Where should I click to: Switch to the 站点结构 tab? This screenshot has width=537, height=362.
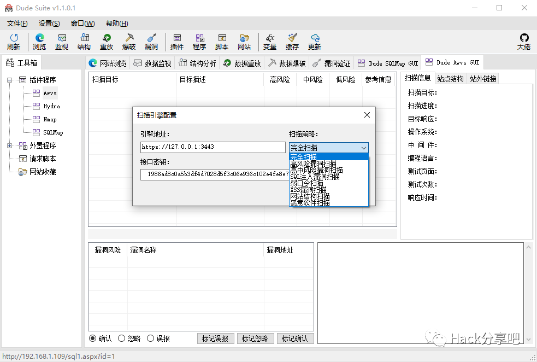(x=450, y=79)
